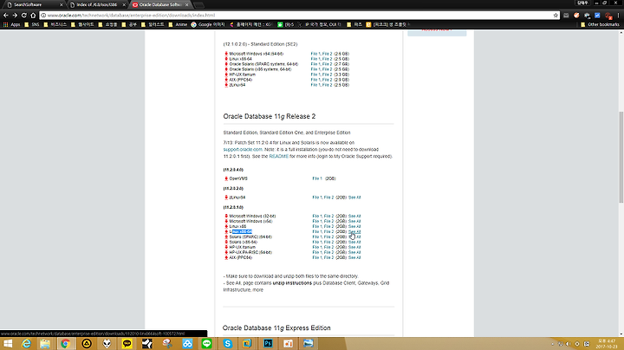The image size is (624, 350).
Task: Click the download icon for Linux x86 row
Action: pyautogui.click(x=226, y=226)
